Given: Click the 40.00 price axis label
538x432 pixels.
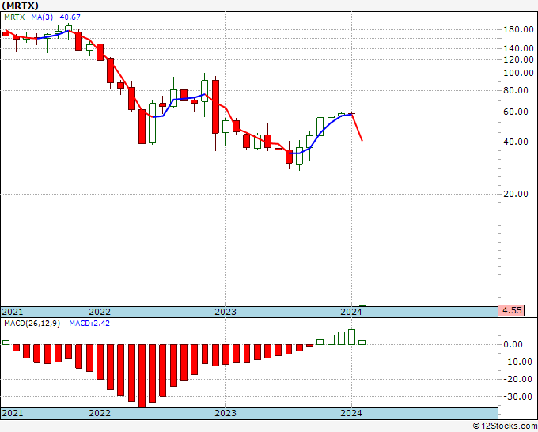Looking at the screenshot, I should coord(516,142).
